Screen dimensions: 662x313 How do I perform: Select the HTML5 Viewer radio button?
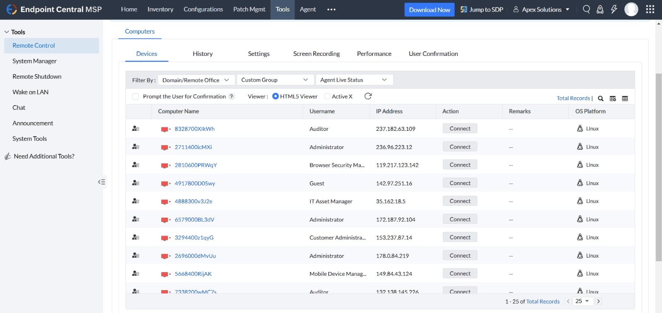(x=275, y=96)
